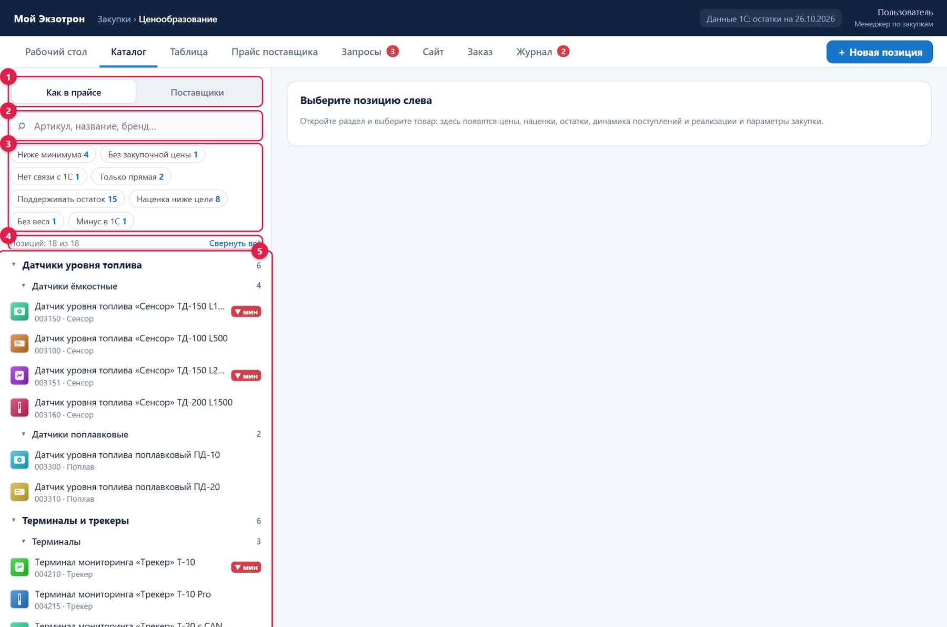Toggle the «Наценка ниже цели» filter chip
Screen dimensions: 947x627
(x=178, y=199)
